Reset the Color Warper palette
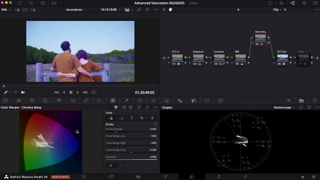Viewport: 320px width, 180px height. [147, 107]
